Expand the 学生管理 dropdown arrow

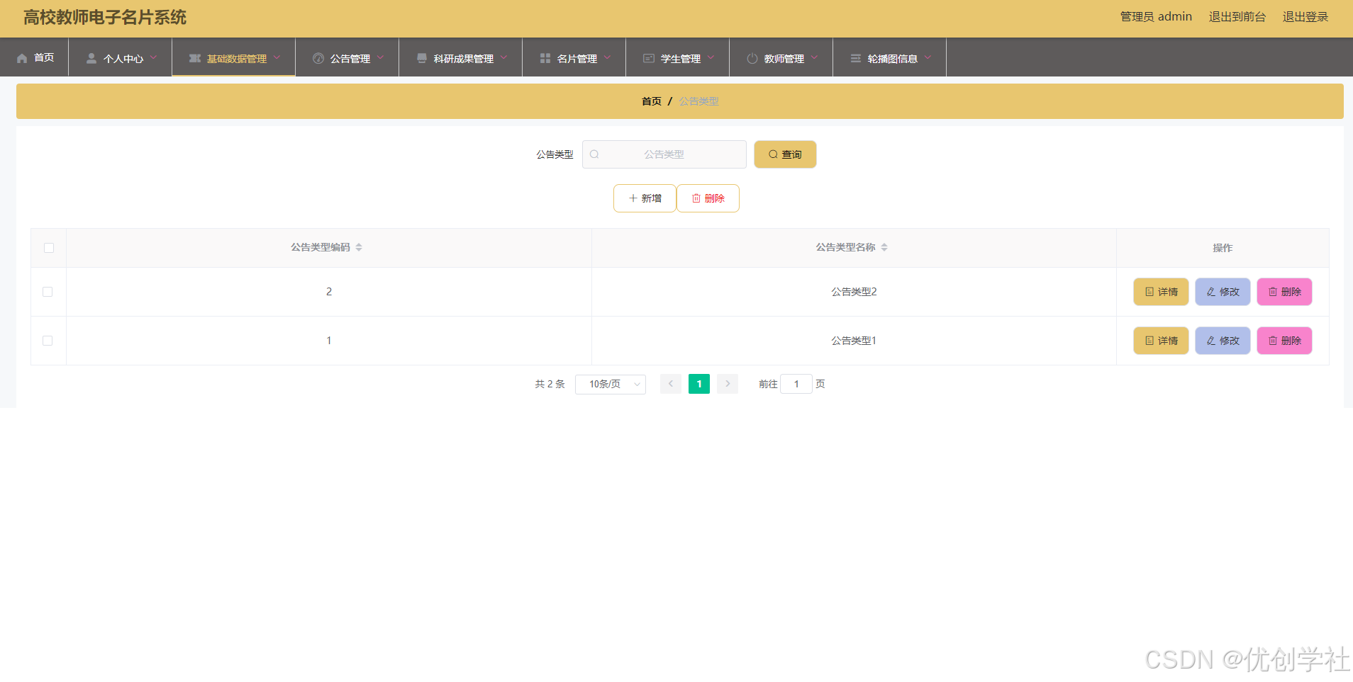point(711,57)
